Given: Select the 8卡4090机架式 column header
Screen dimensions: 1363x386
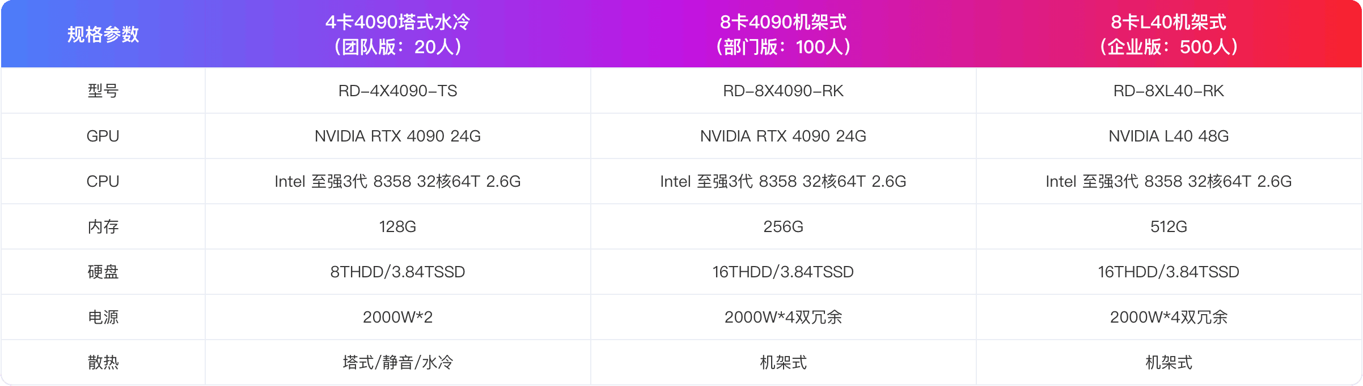Looking at the screenshot, I should pos(783,34).
